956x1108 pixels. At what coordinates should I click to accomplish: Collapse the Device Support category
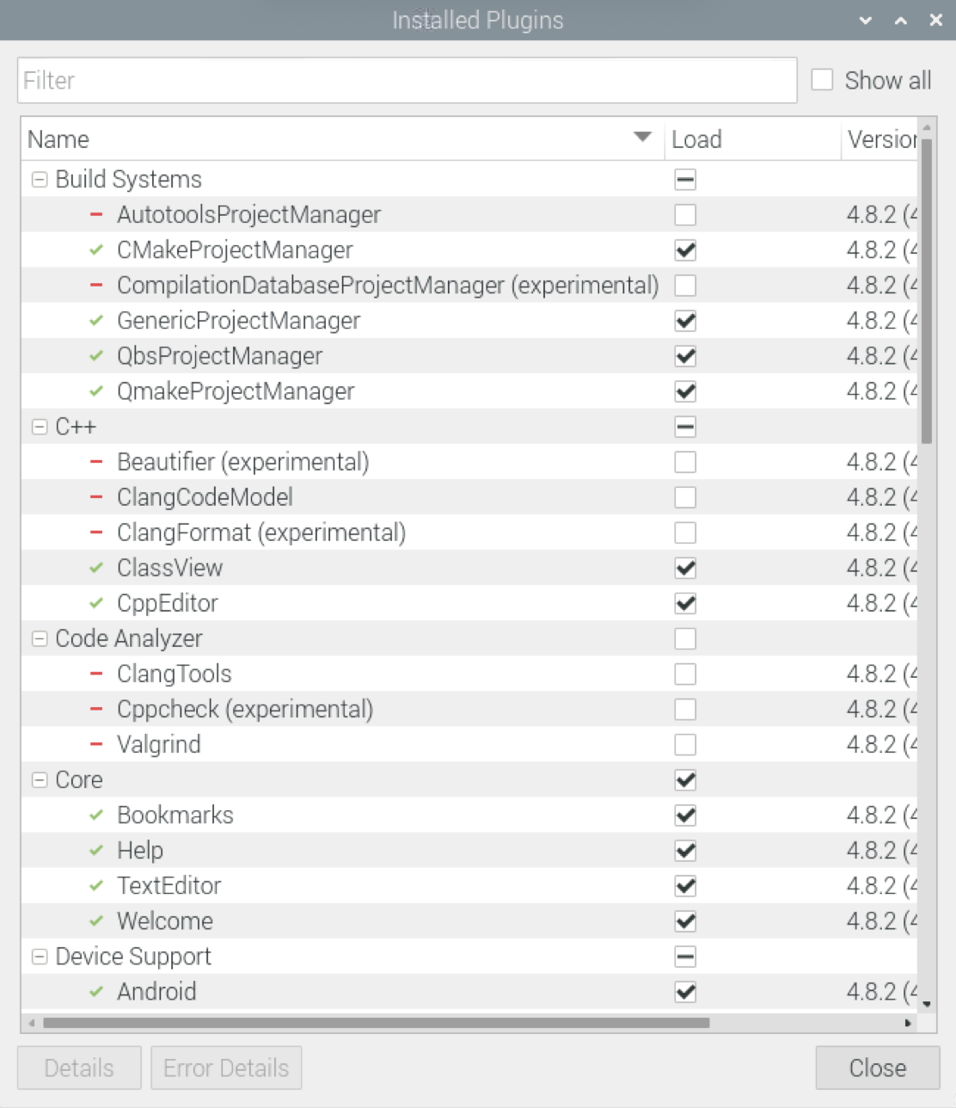tap(40, 957)
